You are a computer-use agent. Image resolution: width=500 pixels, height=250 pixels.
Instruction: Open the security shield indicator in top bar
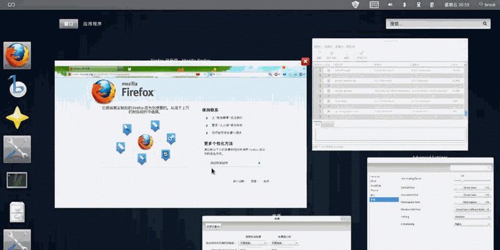tap(355, 4)
